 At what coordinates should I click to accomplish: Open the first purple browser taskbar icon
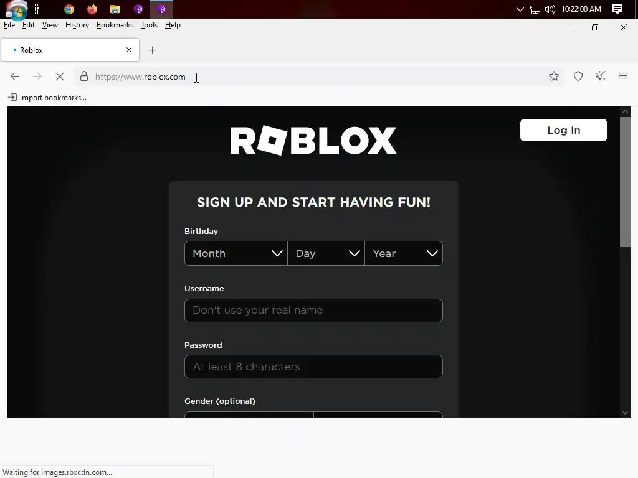pyautogui.click(x=138, y=9)
